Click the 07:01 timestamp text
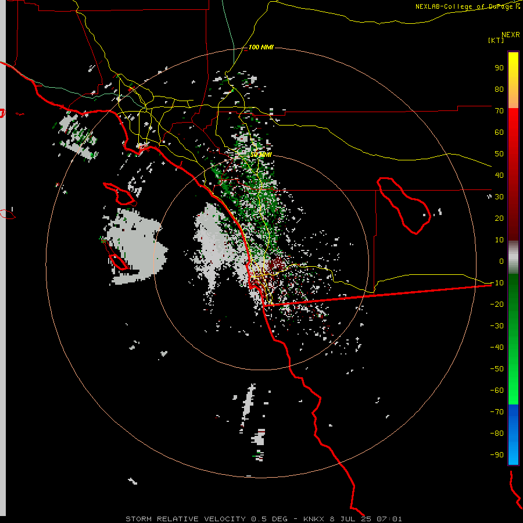Viewport: 523px width, 523px height. [x=389, y=519]
